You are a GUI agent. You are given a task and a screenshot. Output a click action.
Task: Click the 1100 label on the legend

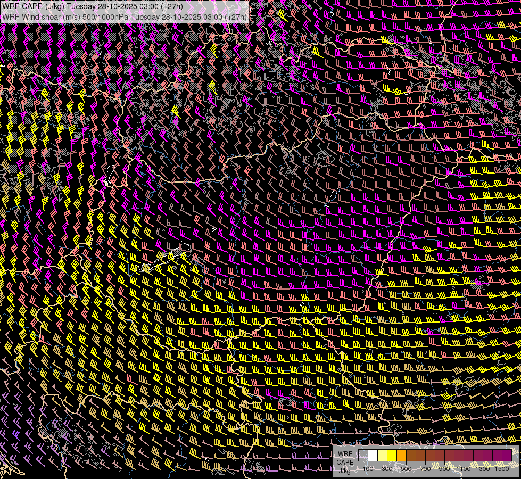pos(464,469)
